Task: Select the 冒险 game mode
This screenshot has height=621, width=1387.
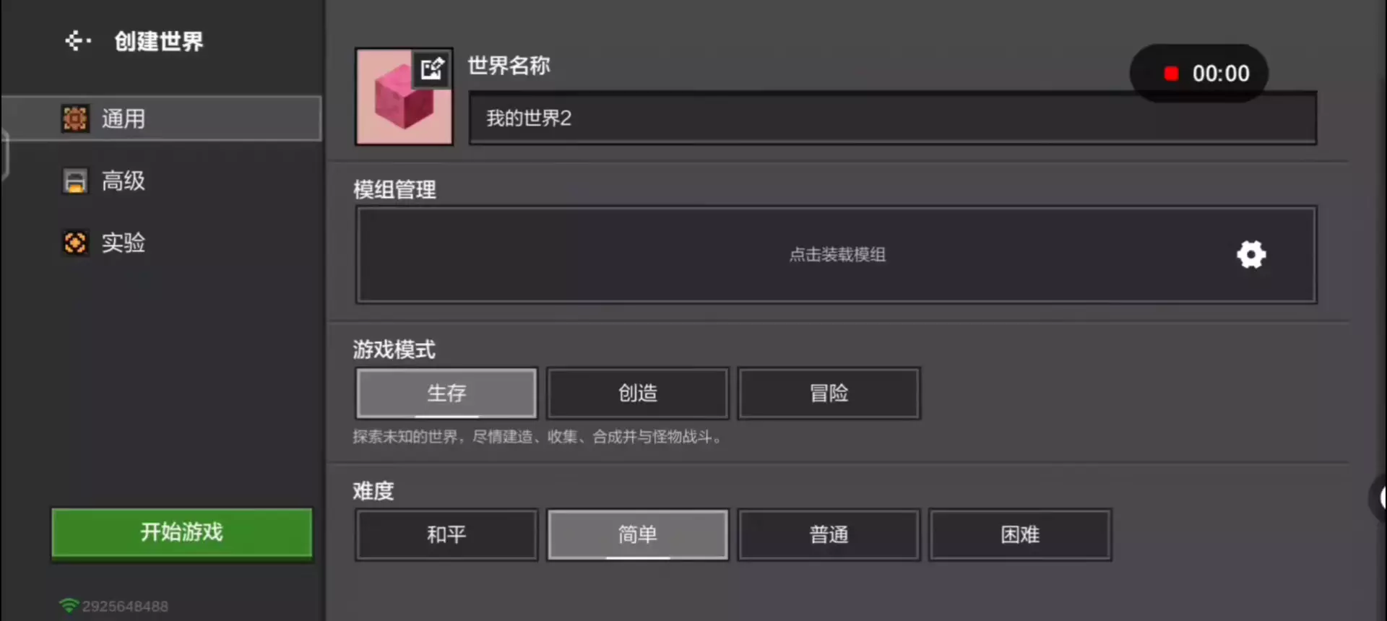Action: (x=829, y=393)
